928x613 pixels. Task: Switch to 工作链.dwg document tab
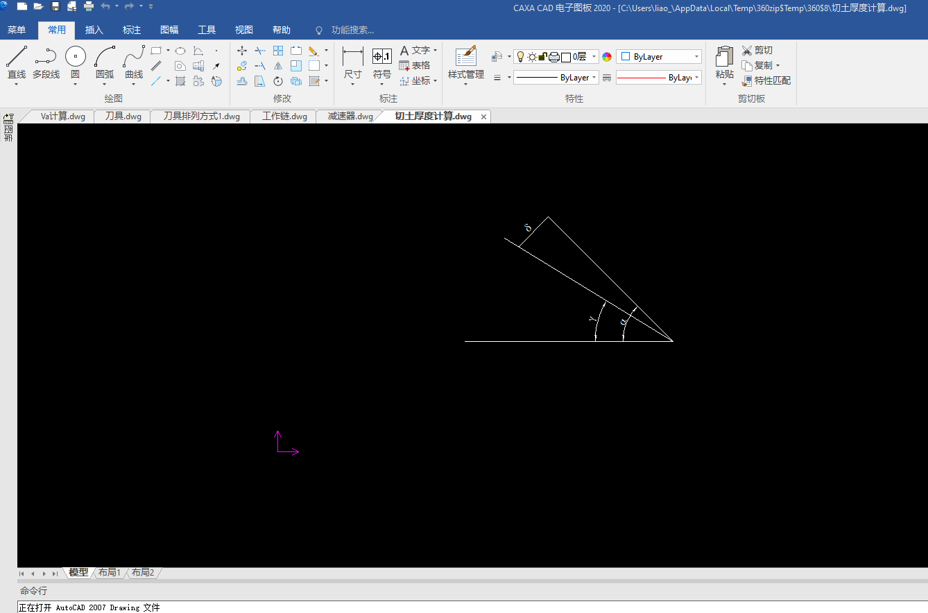284,116
